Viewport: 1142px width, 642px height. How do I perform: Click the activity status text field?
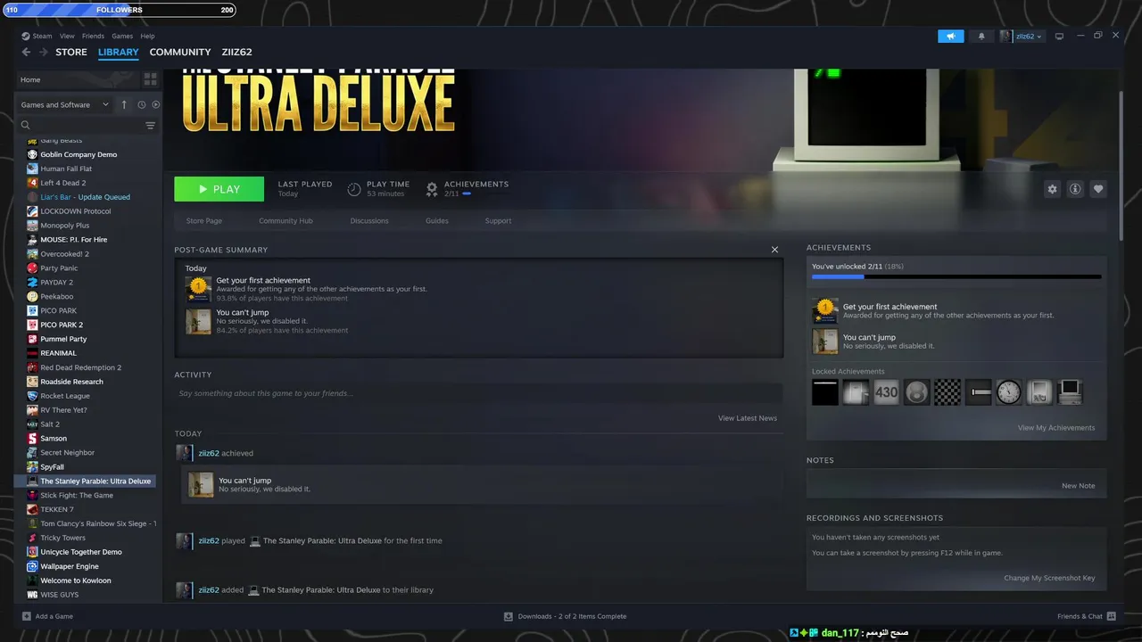coord(478,393)
